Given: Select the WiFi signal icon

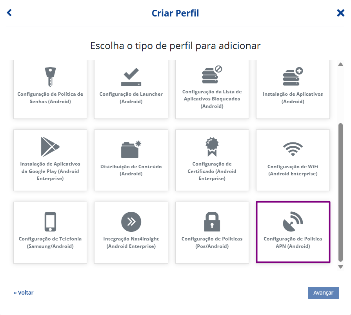Looking at the screenshot, I should [x=293, y=149].
